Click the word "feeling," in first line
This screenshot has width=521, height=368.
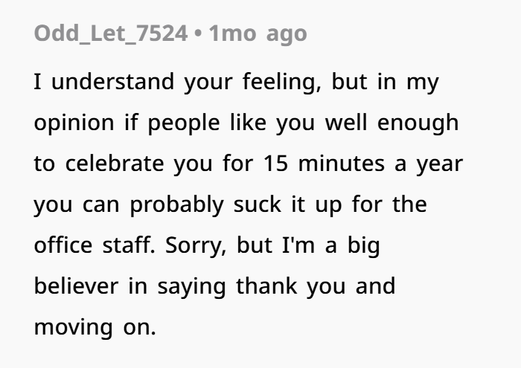point(282,82)
